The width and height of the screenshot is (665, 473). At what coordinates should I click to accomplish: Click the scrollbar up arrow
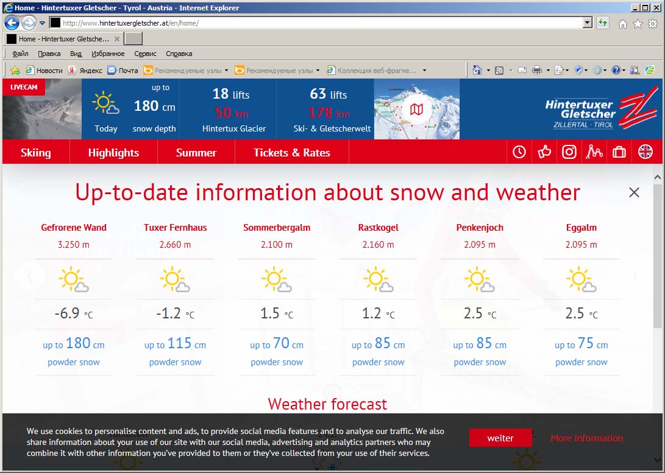657,177
